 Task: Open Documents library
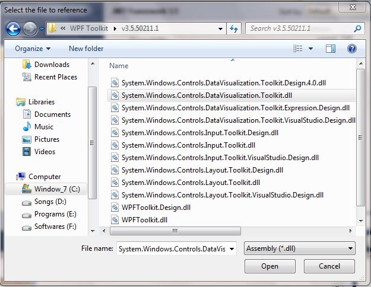click(x=47, y=114)
